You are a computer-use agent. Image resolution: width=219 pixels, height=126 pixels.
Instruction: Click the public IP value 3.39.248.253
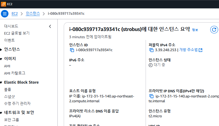(166, 50)
